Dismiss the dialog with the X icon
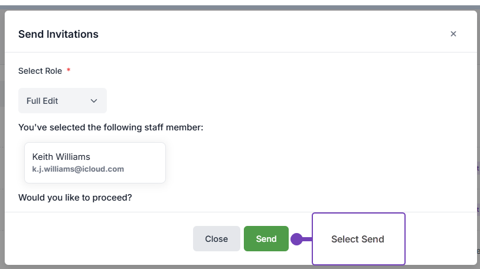Image resolution: width=480 pixels, height=269 pixels. click(453, 34)
